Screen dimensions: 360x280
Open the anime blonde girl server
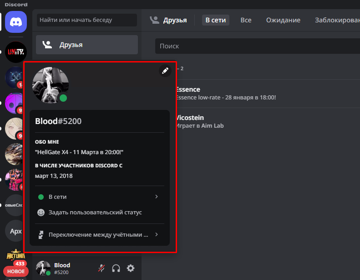click(x=14, y=129)
